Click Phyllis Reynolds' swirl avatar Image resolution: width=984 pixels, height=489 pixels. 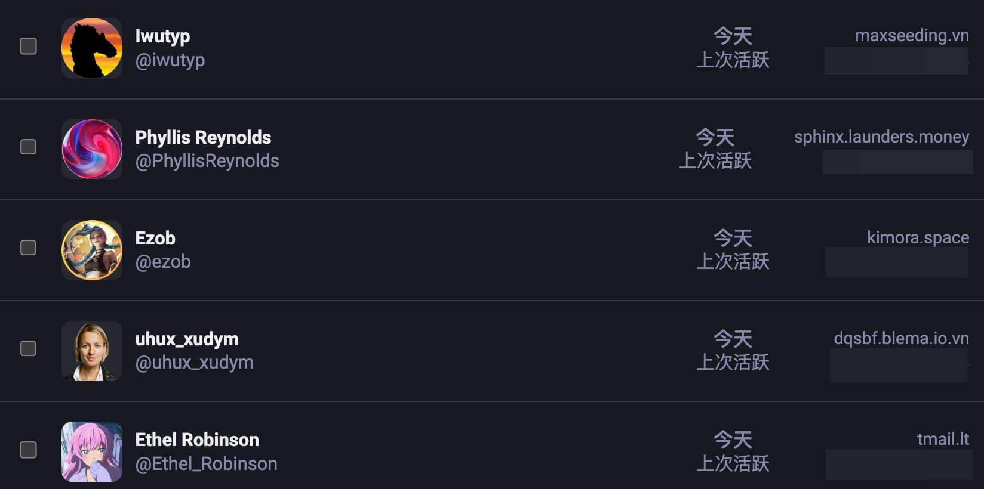(x=92, y=149)
